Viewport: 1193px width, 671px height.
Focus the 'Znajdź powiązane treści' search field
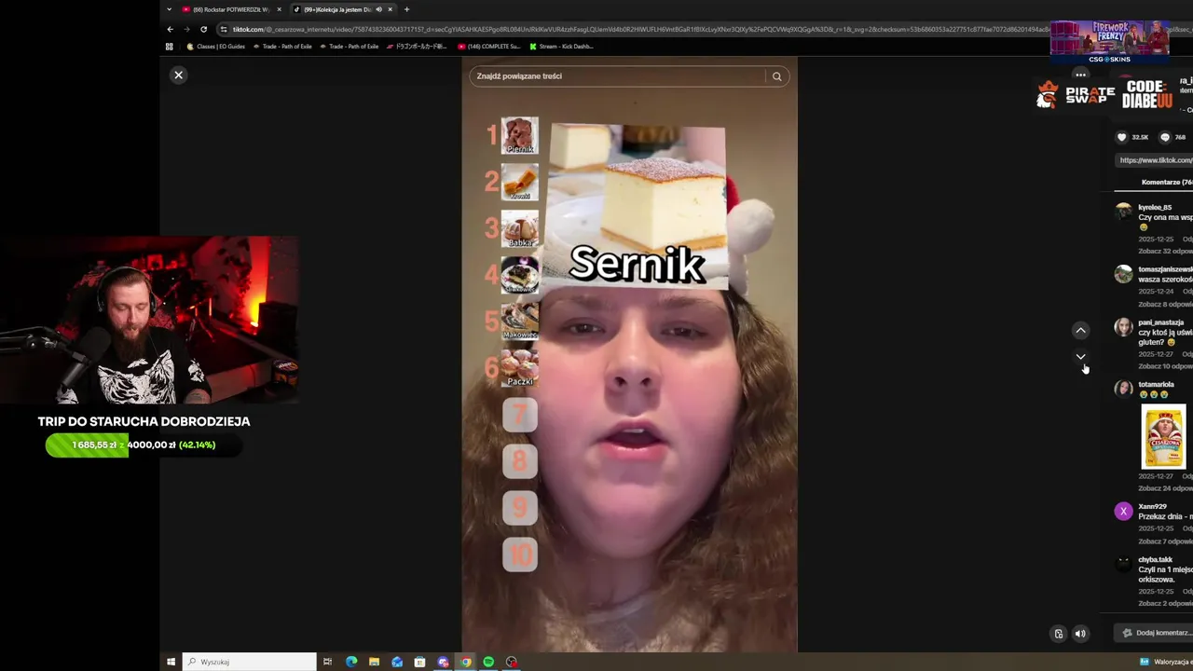click(618, 76)
